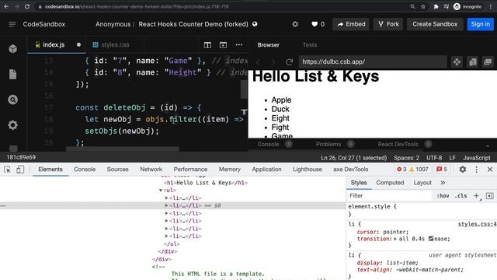Open search icon in CodeSandbox sidebar

coord(12,100)
